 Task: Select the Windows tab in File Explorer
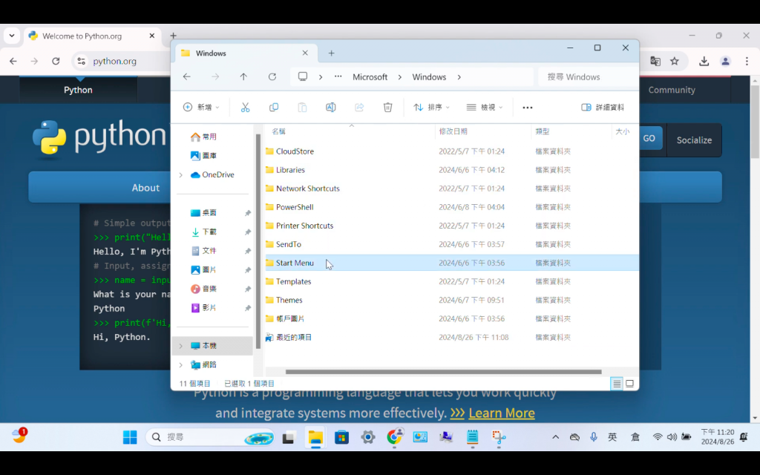pos(246,53)
